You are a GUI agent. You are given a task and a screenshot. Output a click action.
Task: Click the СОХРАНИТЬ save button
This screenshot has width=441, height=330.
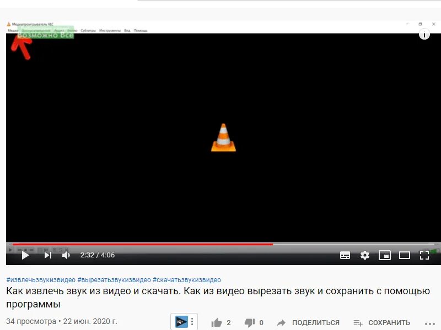[x=381, y=323]
